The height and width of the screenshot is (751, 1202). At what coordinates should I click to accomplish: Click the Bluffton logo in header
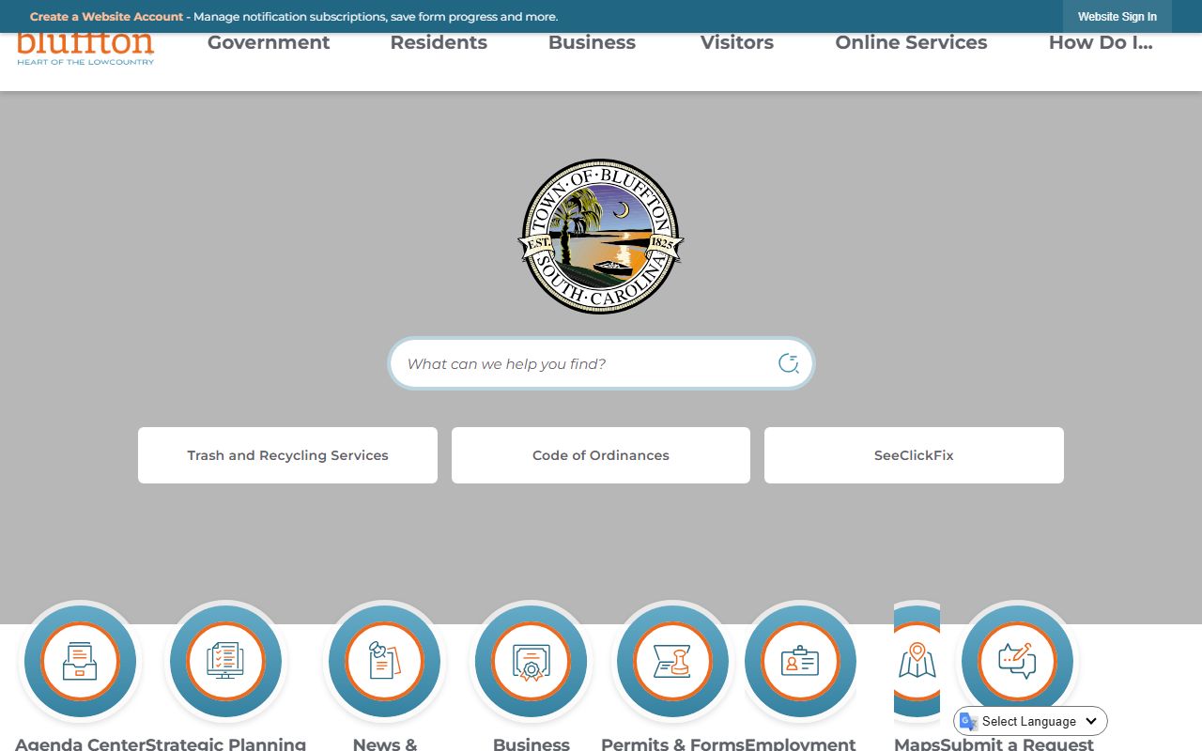tap(85, 49)
